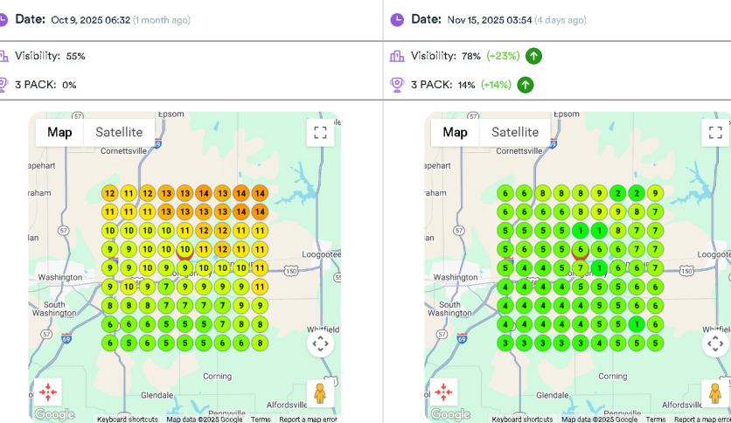This screenshot has width=731, height=423.
Task: Click the top-left orange 12 circle on left map
Action: point(110,193)
